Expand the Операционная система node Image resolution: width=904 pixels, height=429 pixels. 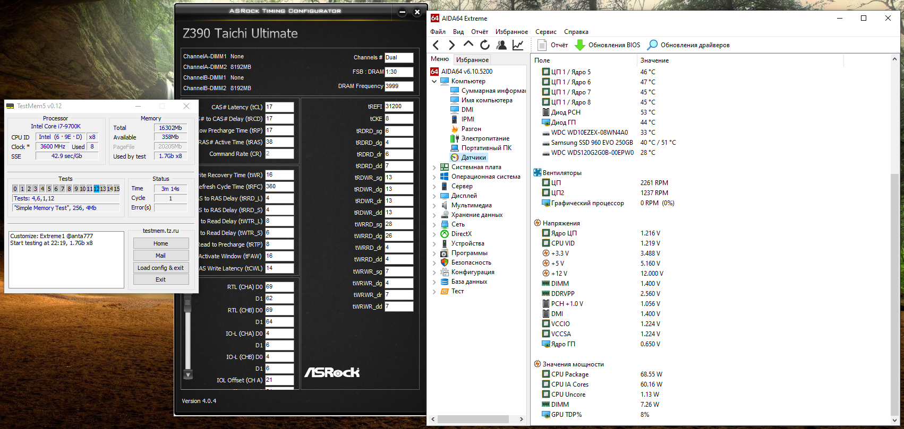pos(434,177)
